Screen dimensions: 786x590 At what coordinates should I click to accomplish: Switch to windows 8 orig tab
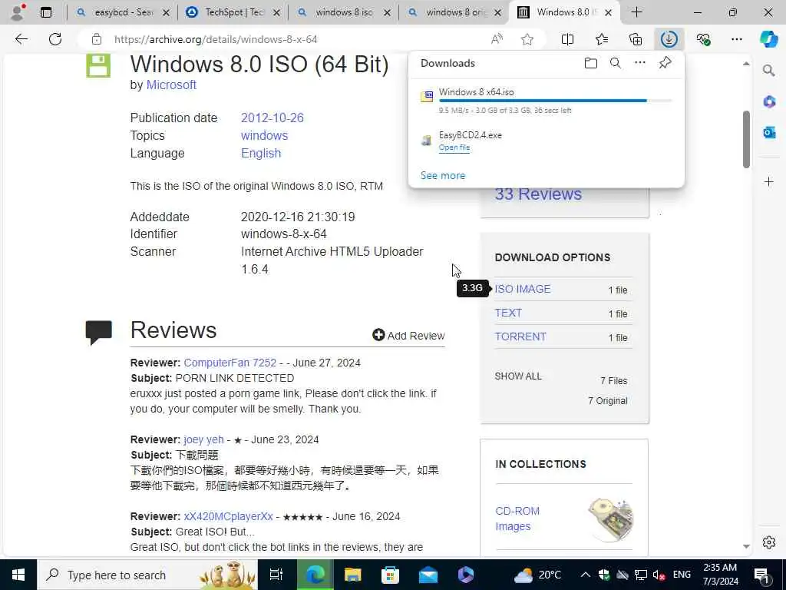(454, 12)
